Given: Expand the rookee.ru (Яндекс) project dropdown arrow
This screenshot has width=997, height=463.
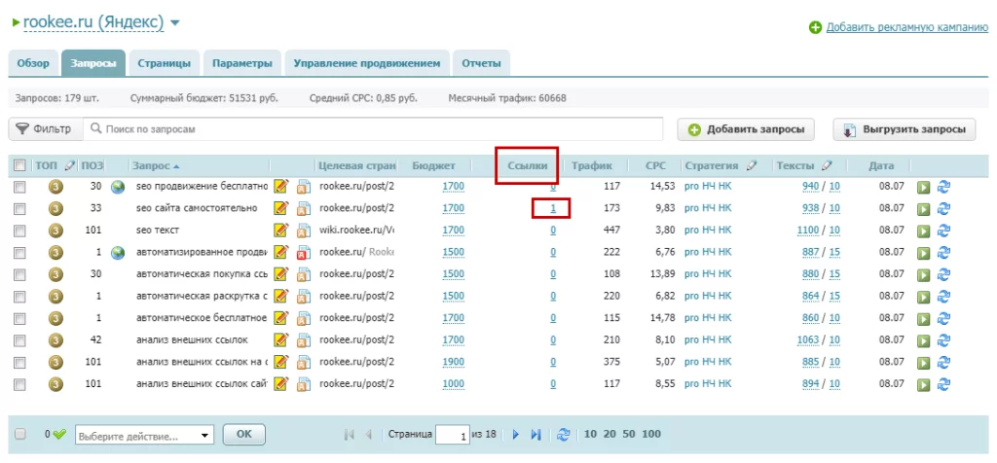Looking at the screenshot, I should tap(175, 23).
